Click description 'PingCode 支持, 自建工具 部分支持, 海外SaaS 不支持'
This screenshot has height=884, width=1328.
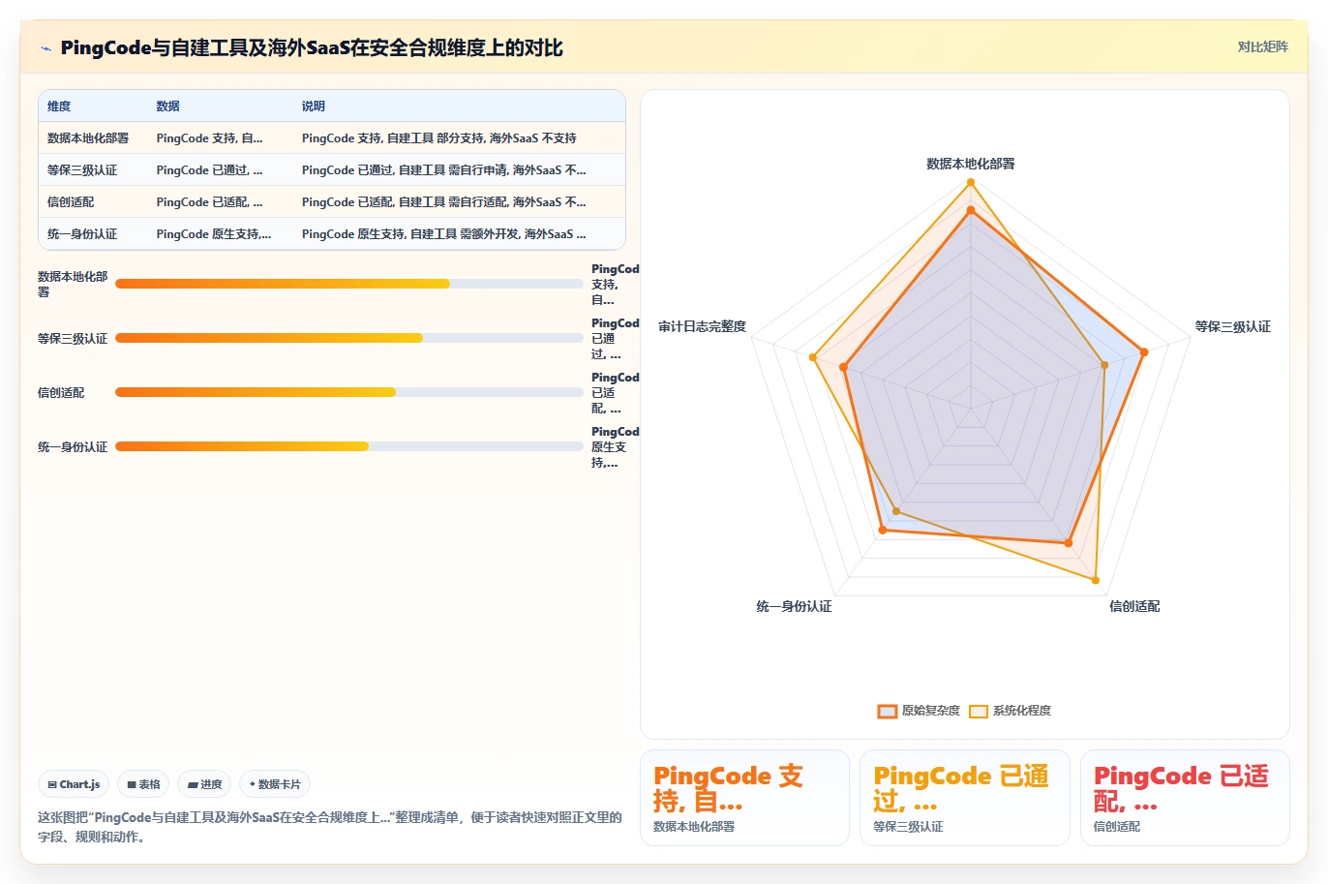tap(438, 138)
